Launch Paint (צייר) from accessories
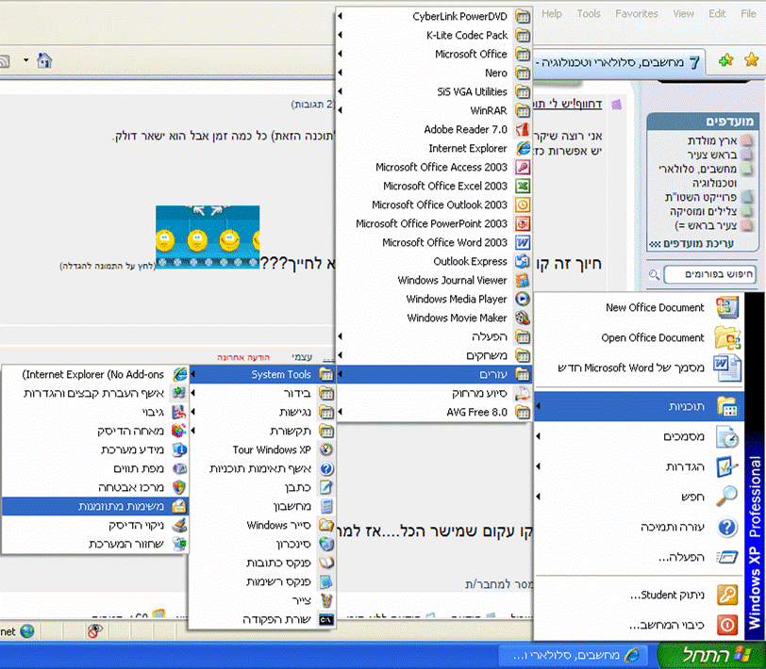 click(x=326, y=600)
